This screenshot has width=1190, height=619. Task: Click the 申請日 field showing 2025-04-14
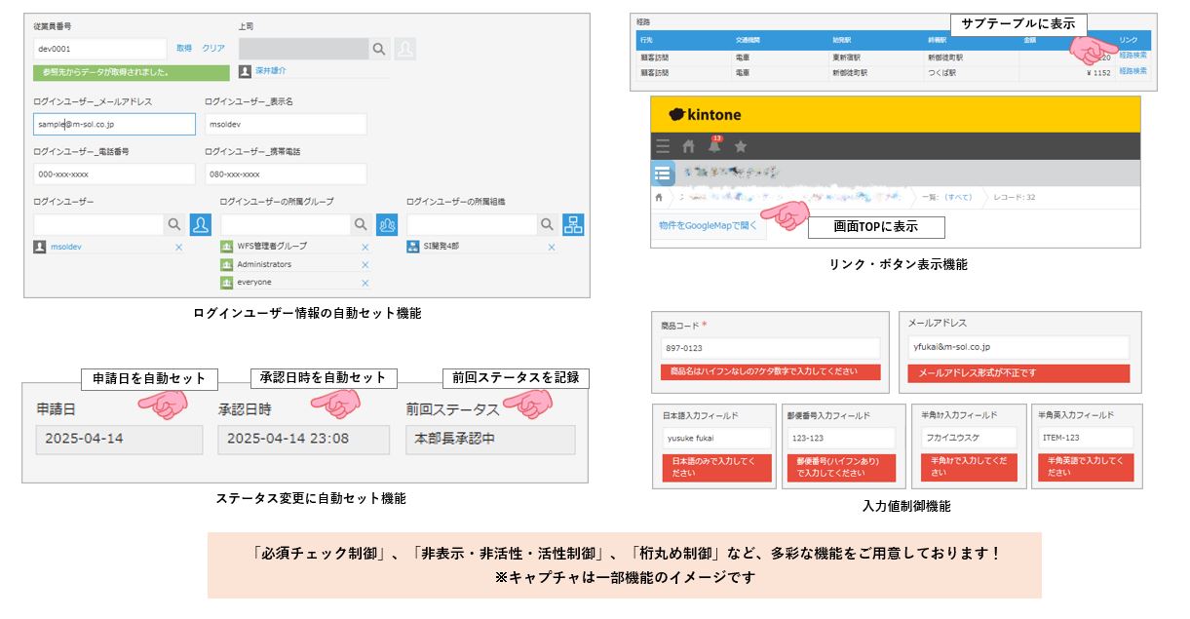[x=120, y=439]
